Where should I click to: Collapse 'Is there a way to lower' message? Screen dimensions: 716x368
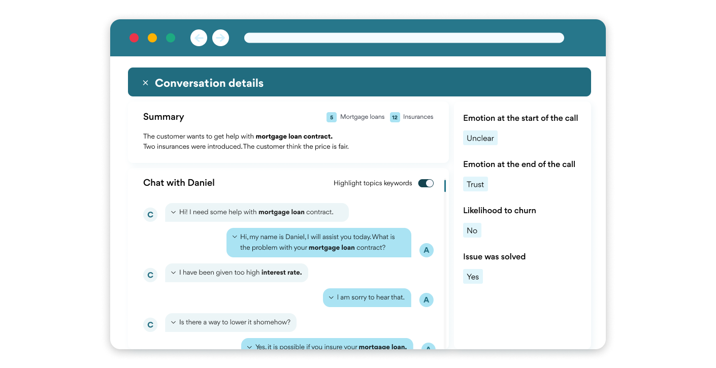point(173,322)
